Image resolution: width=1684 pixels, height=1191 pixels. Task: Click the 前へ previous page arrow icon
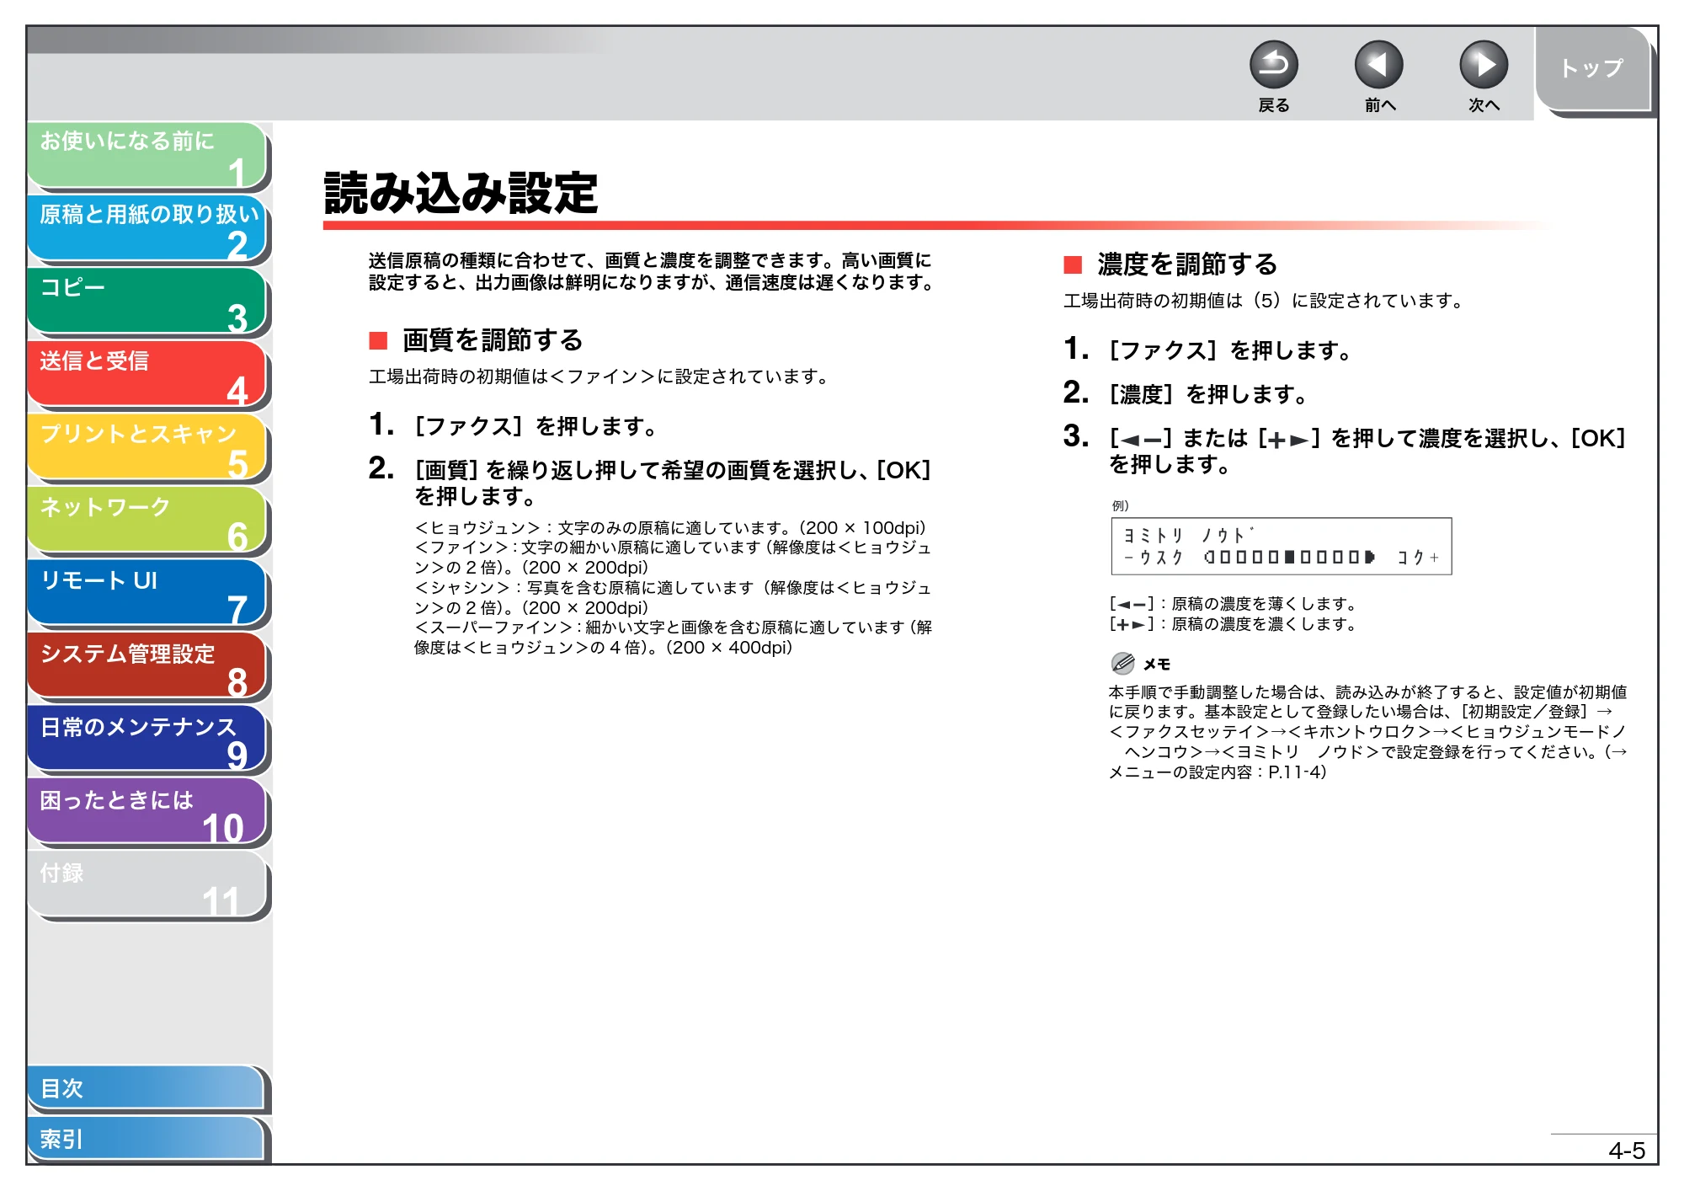[x=1378, y=65]
